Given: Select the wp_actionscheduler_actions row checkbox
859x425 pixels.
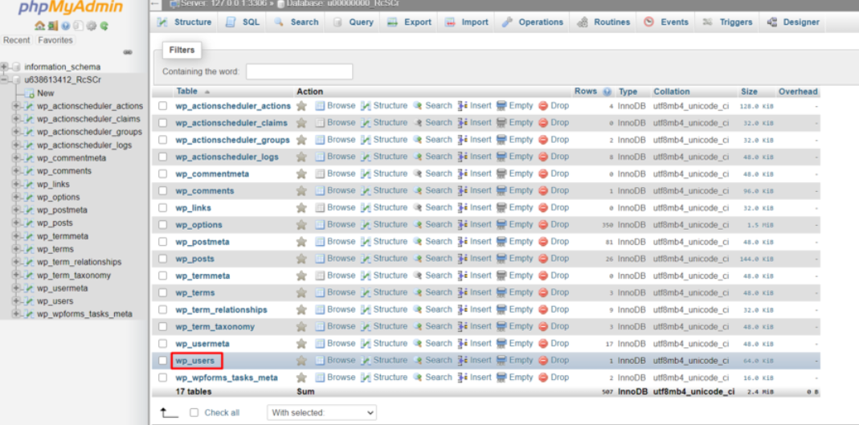Looking at the screenshot, I should (163, 106).
